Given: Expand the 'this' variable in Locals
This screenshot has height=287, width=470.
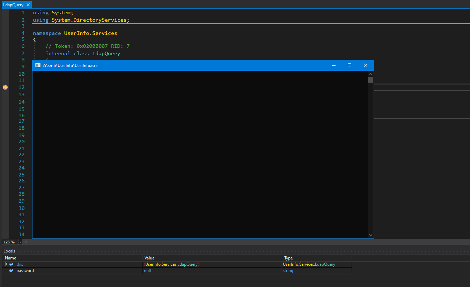Looking at the screenshot, I should click(6, 264).
